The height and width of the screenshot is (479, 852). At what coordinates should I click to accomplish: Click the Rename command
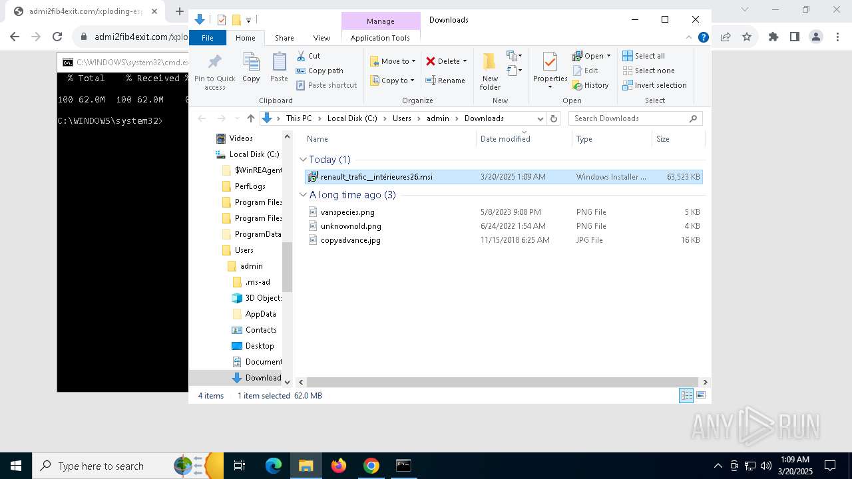click(445, 80)
